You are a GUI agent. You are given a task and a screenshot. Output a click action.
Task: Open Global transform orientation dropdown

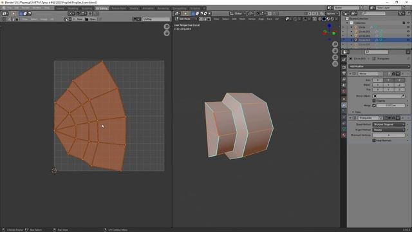238,14
